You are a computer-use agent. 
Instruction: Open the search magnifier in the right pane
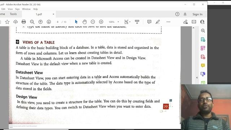pyautogui.click(x=203, y=31)
